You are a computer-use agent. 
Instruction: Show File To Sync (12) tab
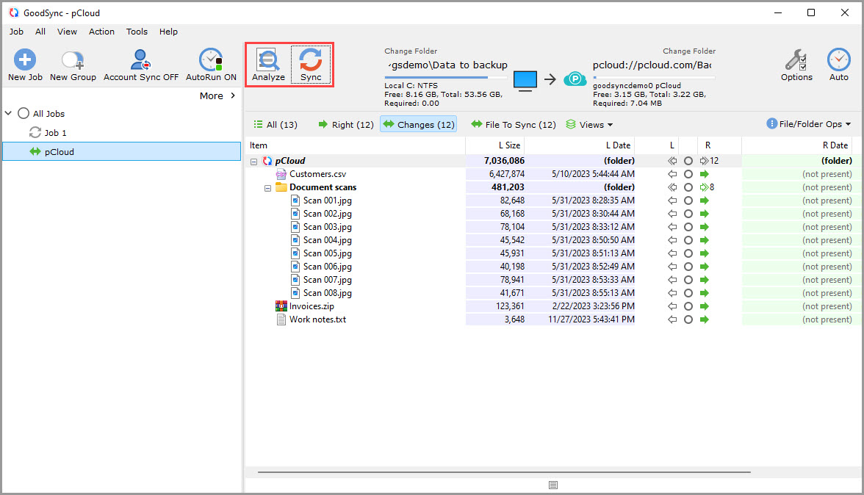(514, 124)
